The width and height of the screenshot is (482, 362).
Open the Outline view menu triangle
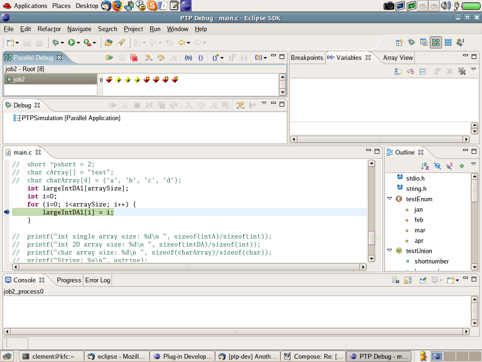[474, 164]
